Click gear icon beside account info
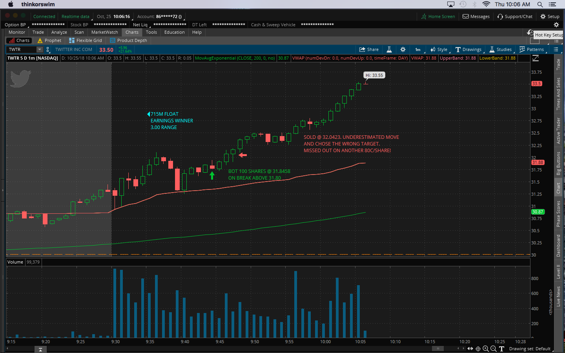This screenshot has width=565, height=353. [556, 25]
